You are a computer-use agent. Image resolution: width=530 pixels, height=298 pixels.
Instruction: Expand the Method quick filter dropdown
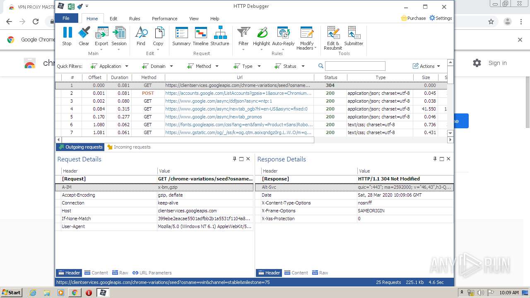tap(217, 66)
